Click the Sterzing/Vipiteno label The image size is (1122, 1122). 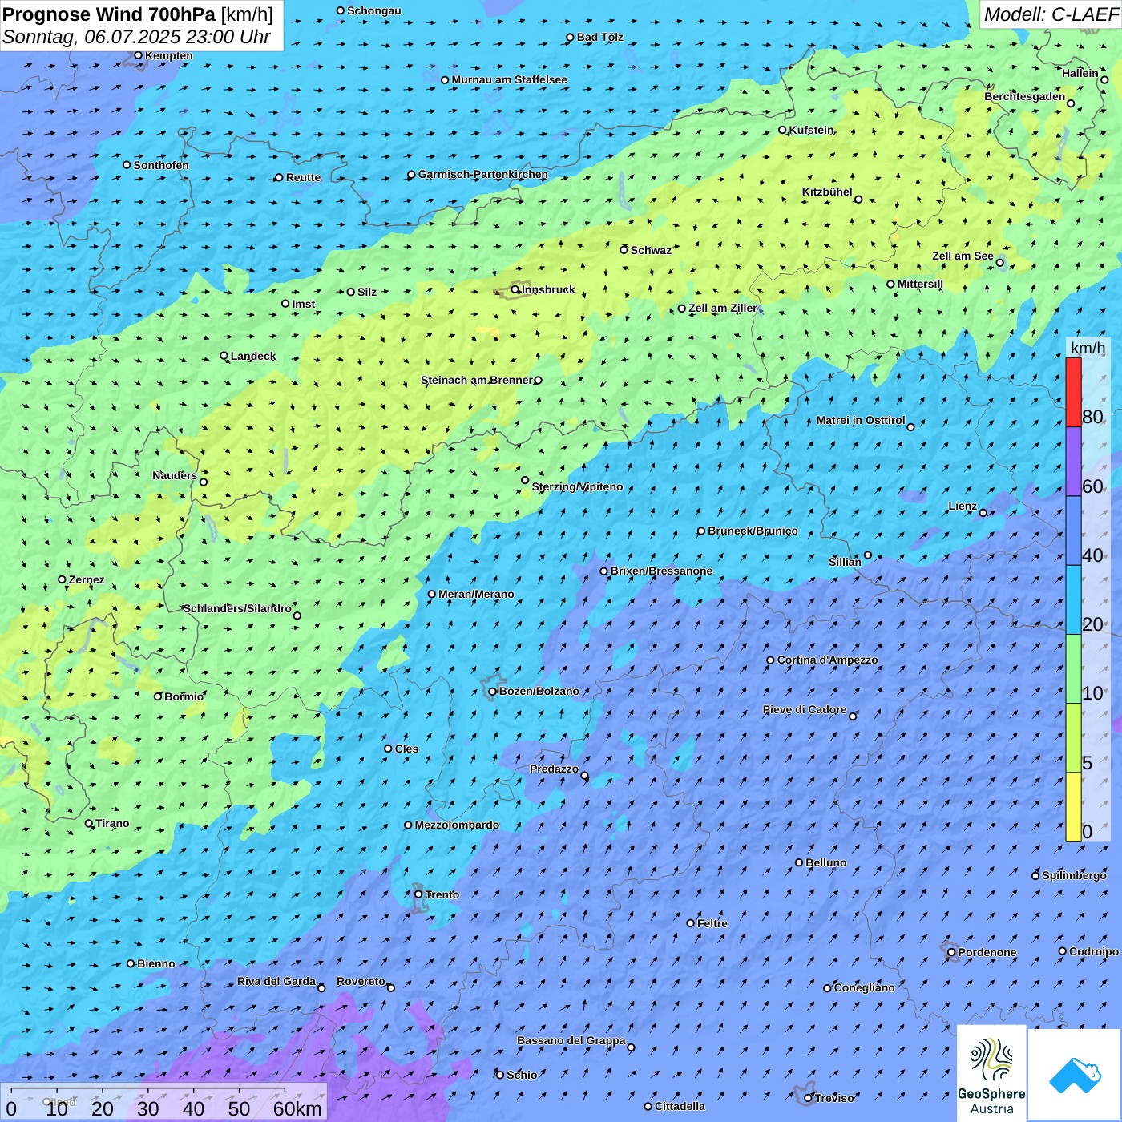tap(577, 486)
